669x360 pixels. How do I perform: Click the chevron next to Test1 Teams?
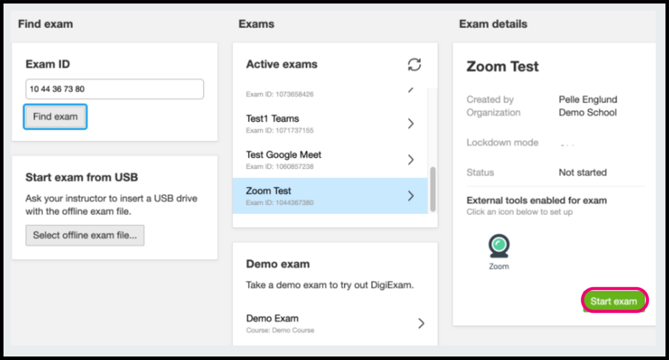[411, 123]
